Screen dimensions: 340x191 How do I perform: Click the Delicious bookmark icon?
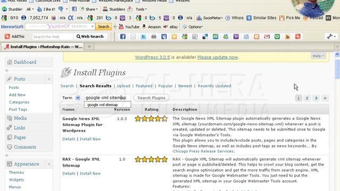205,37
